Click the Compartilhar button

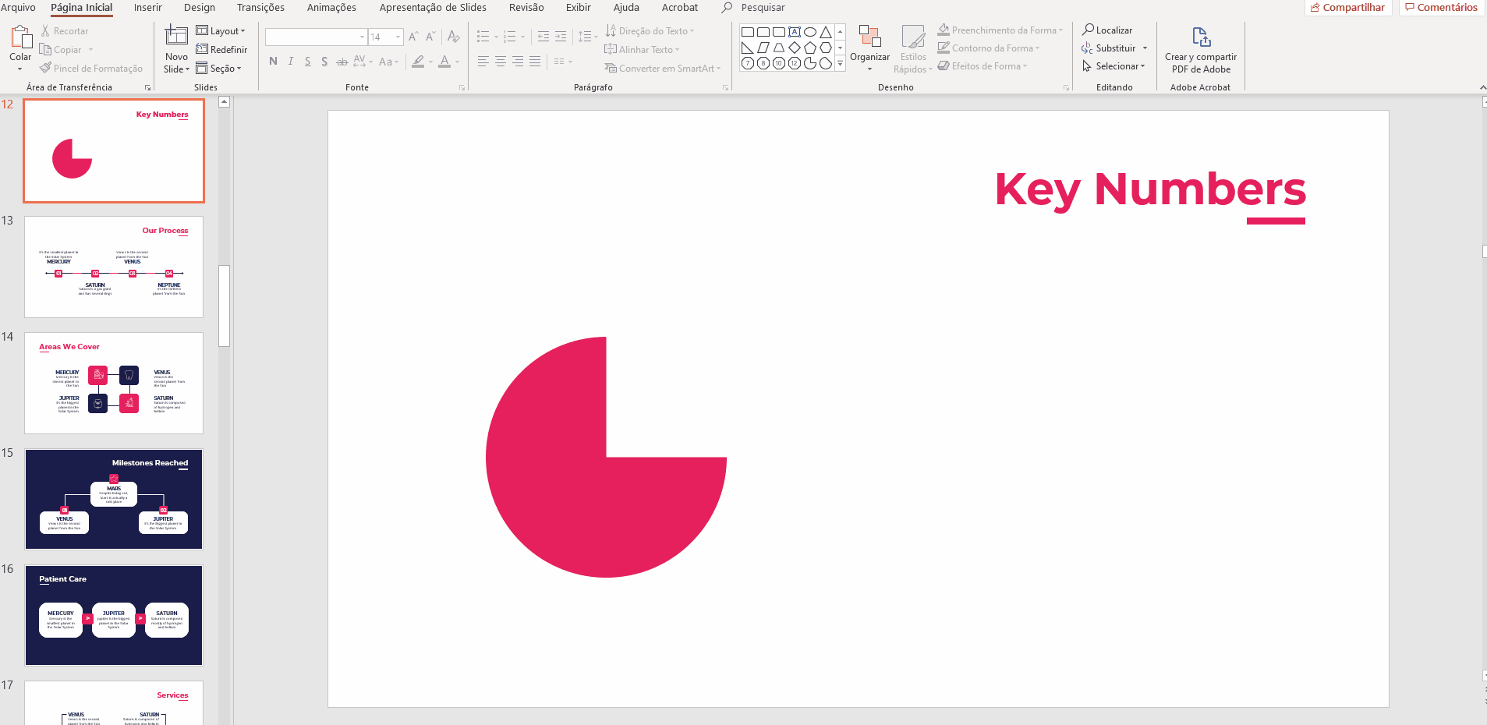click(1348, 8)
